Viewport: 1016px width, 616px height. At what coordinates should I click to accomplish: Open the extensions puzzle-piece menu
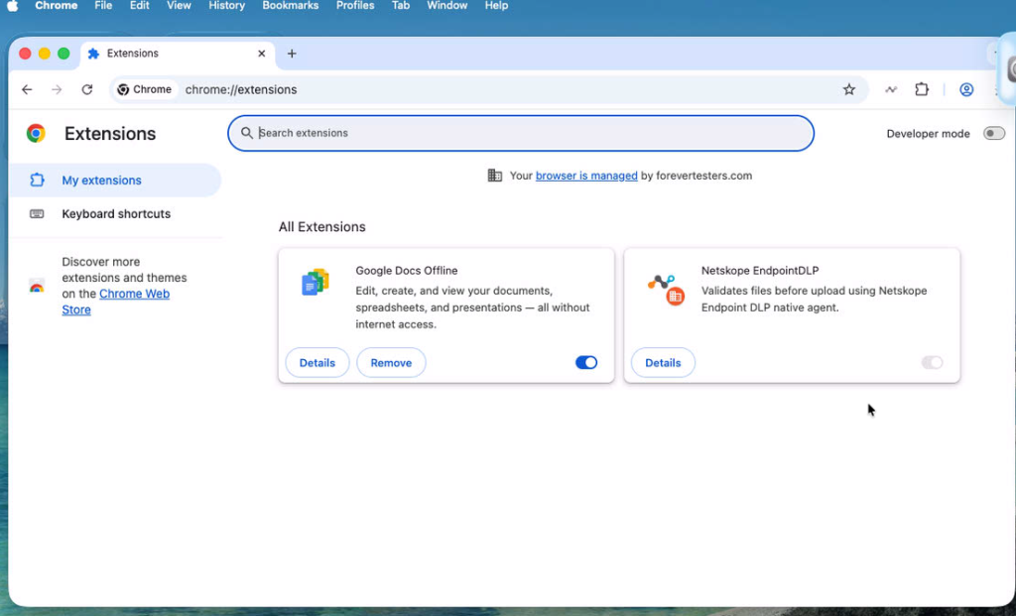pos(922,89)
